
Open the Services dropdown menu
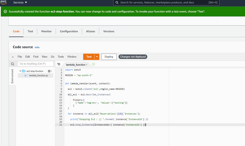coord(20,3)
